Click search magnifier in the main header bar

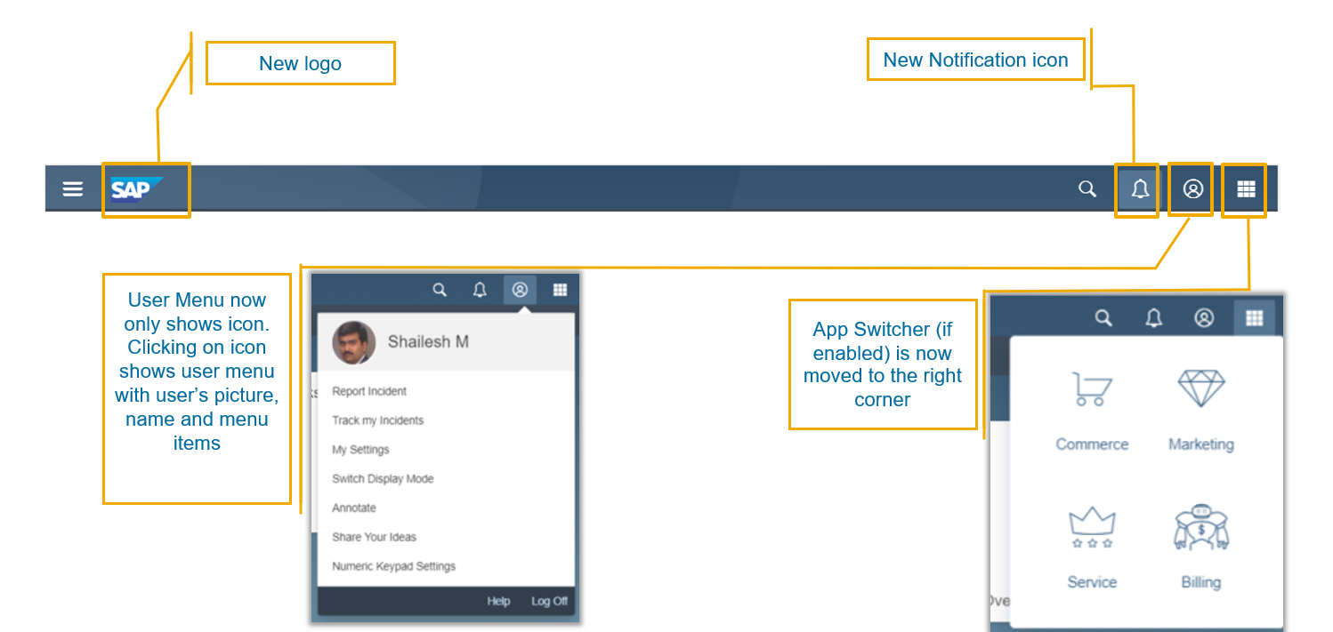click(x=1087, y=189)
